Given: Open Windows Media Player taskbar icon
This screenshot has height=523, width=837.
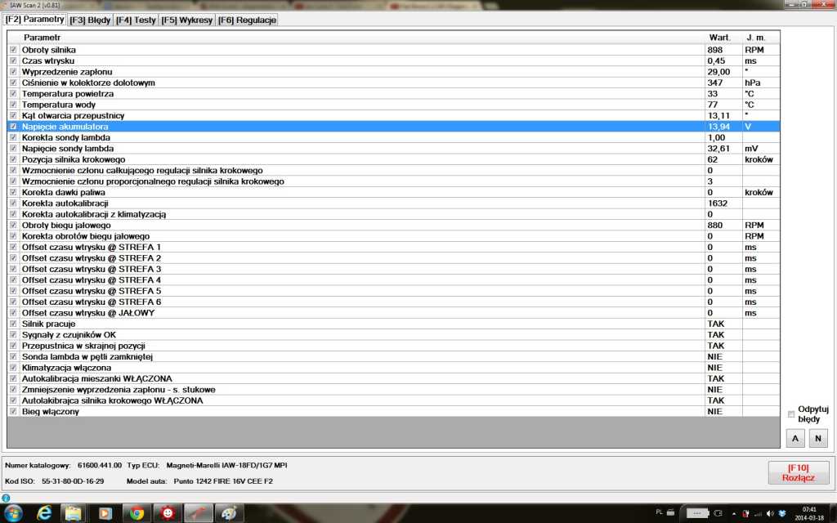Looking at the screenshot, I should [x=105, y=512].
